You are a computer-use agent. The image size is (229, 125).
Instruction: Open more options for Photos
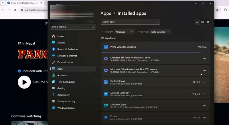(x=204, y=117)
